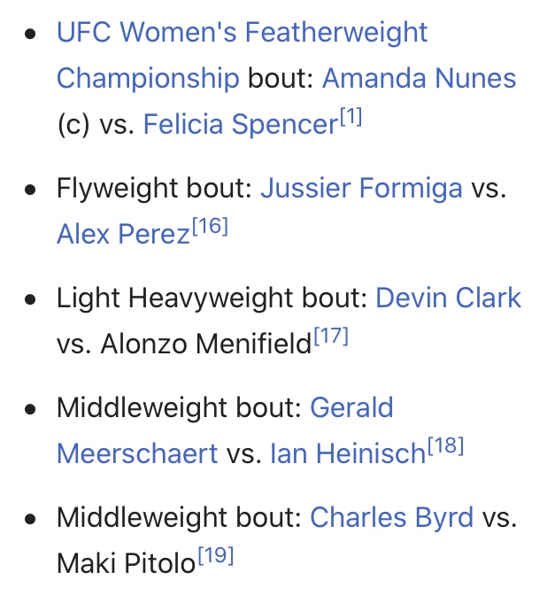Open the Alex Perez link

123,234
